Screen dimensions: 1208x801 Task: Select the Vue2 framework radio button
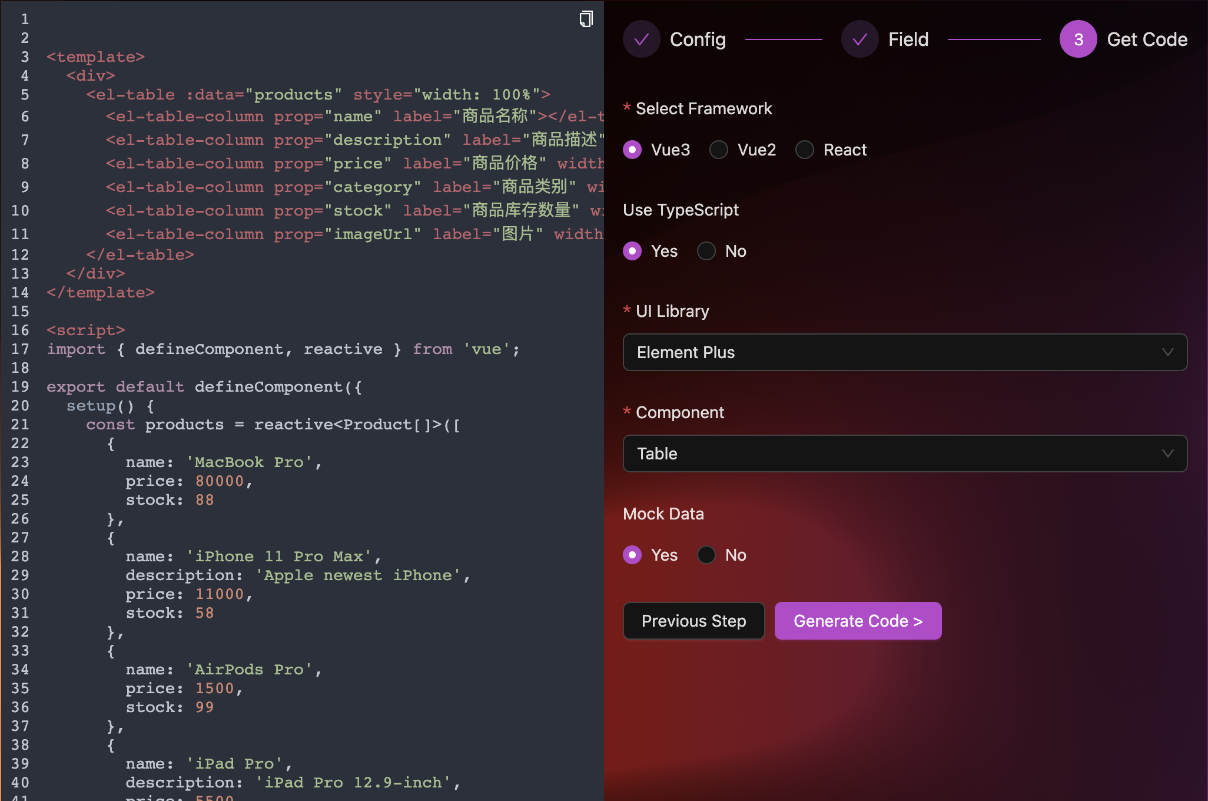point(719,150)
